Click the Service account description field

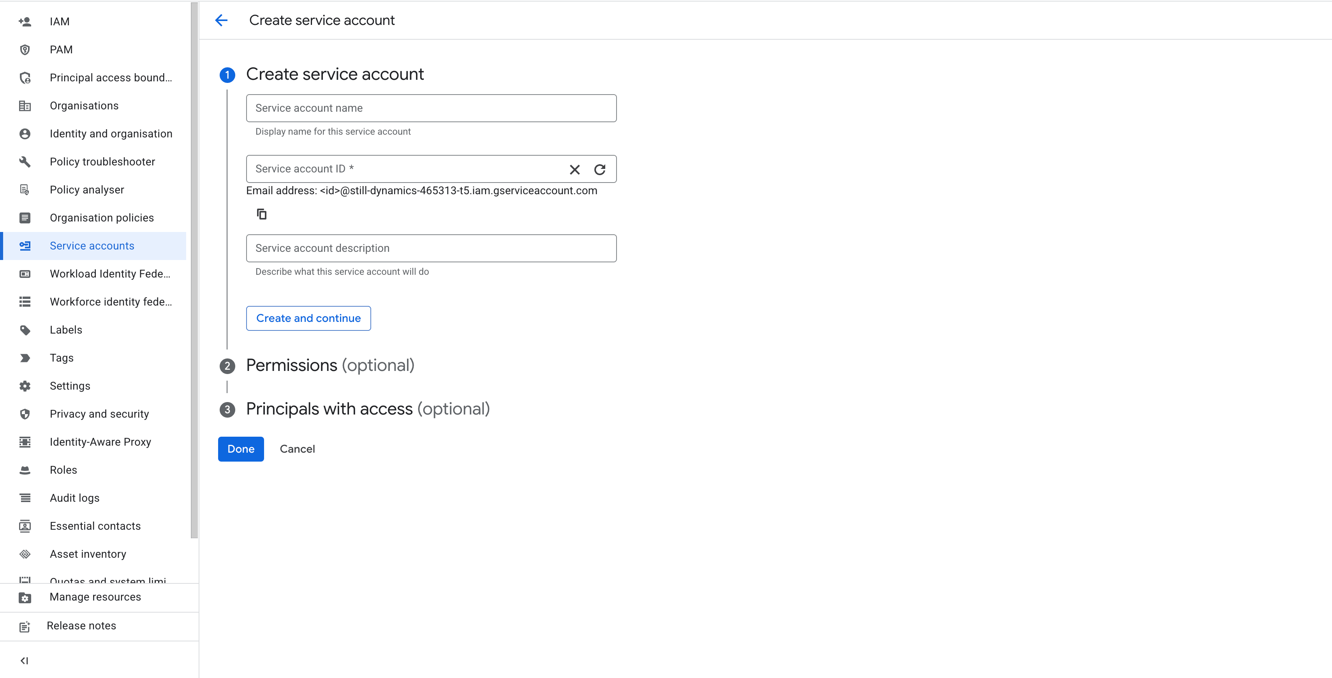coord(431,248)
